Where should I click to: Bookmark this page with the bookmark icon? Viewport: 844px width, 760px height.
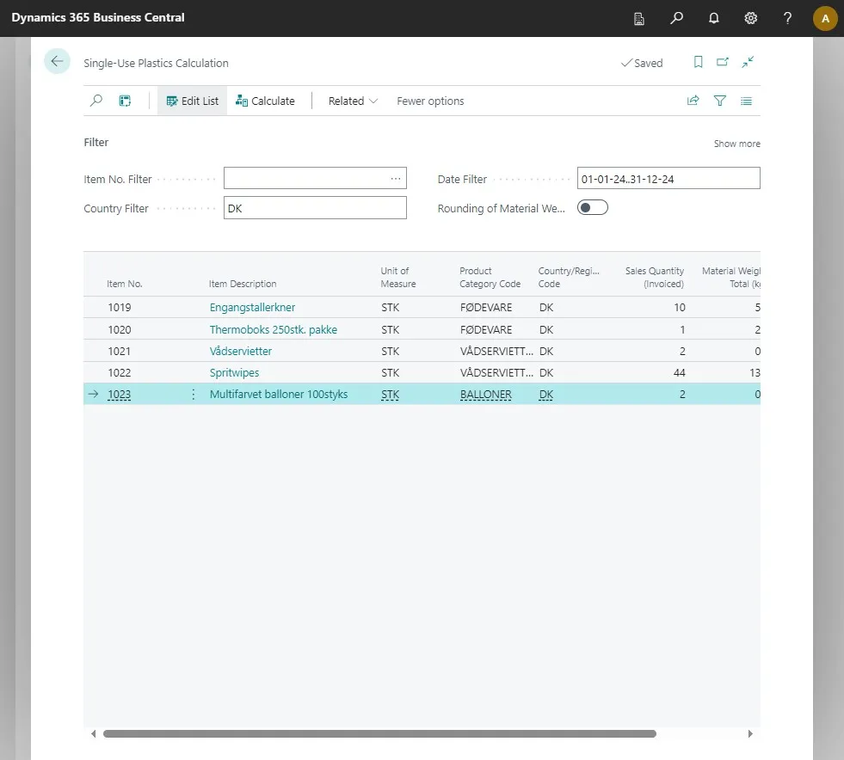tap(698, 63)
